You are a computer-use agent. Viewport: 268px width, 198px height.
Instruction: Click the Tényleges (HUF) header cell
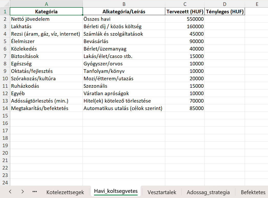point(225,12)
